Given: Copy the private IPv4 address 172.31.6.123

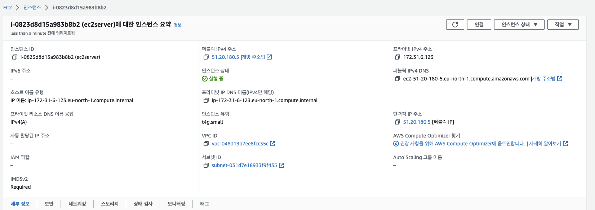Looking at the screenshot, I should pyautogui.click(x=398, y=57).
